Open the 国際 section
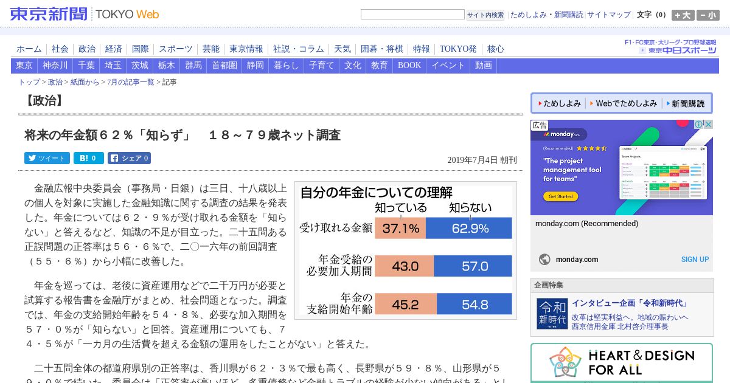 (141, 49)
